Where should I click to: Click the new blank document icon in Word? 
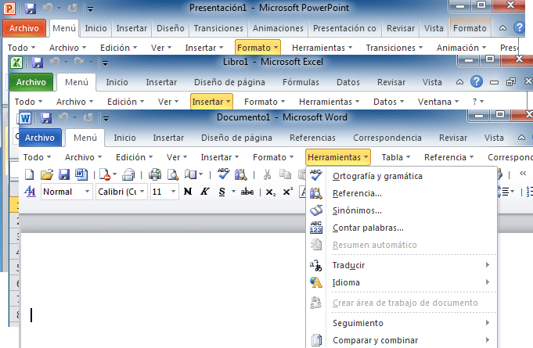(x=30, y=174)
